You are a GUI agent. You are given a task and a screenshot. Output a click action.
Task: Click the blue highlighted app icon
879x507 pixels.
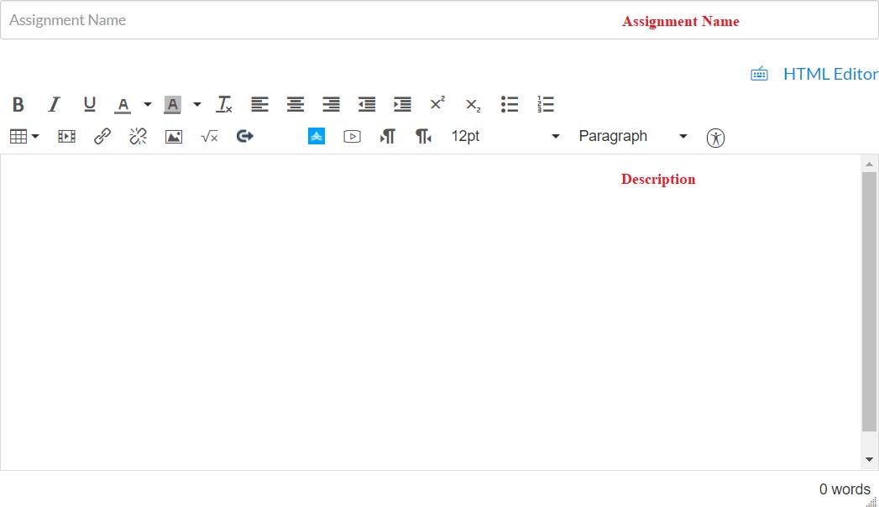(317, 136)
